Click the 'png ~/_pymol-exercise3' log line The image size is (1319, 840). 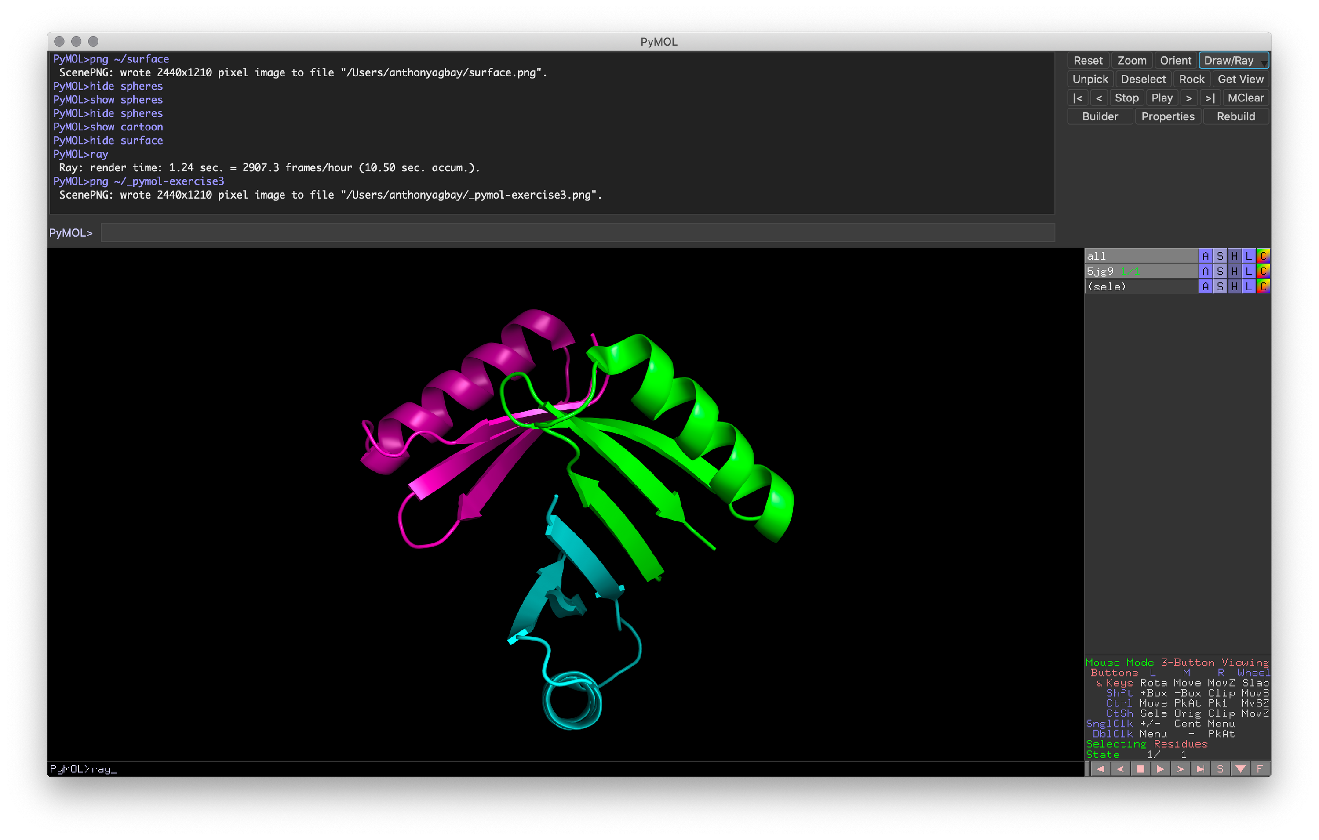[x=138, y=181]
